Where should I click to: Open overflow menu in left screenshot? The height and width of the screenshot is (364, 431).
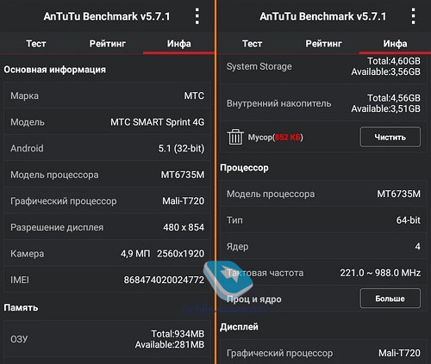click(x=197, y=16)
